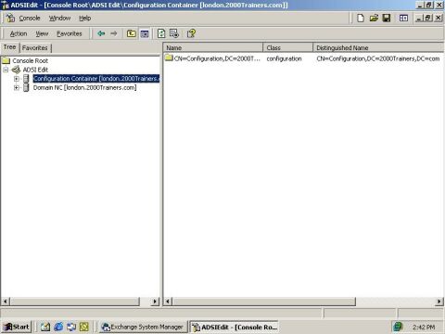445x334 pixels.
Task: Click the Start button
Action: click(x=17, y=327)
